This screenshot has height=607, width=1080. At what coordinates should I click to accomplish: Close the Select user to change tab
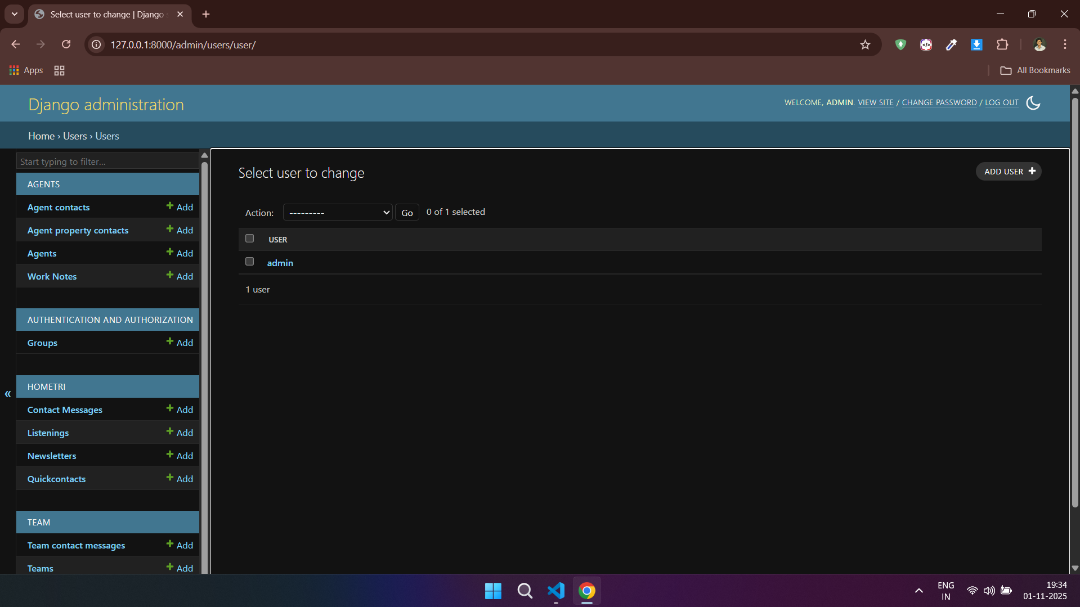click(x=180, y=14)
